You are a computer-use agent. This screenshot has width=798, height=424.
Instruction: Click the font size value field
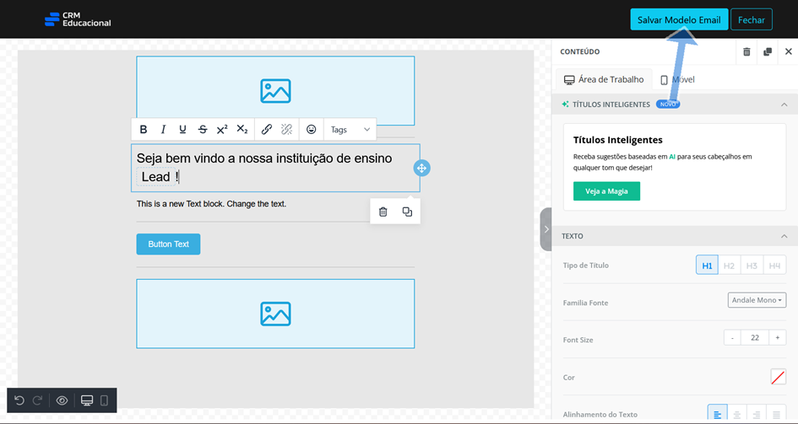pyautogui.click(x=755, y=338)
